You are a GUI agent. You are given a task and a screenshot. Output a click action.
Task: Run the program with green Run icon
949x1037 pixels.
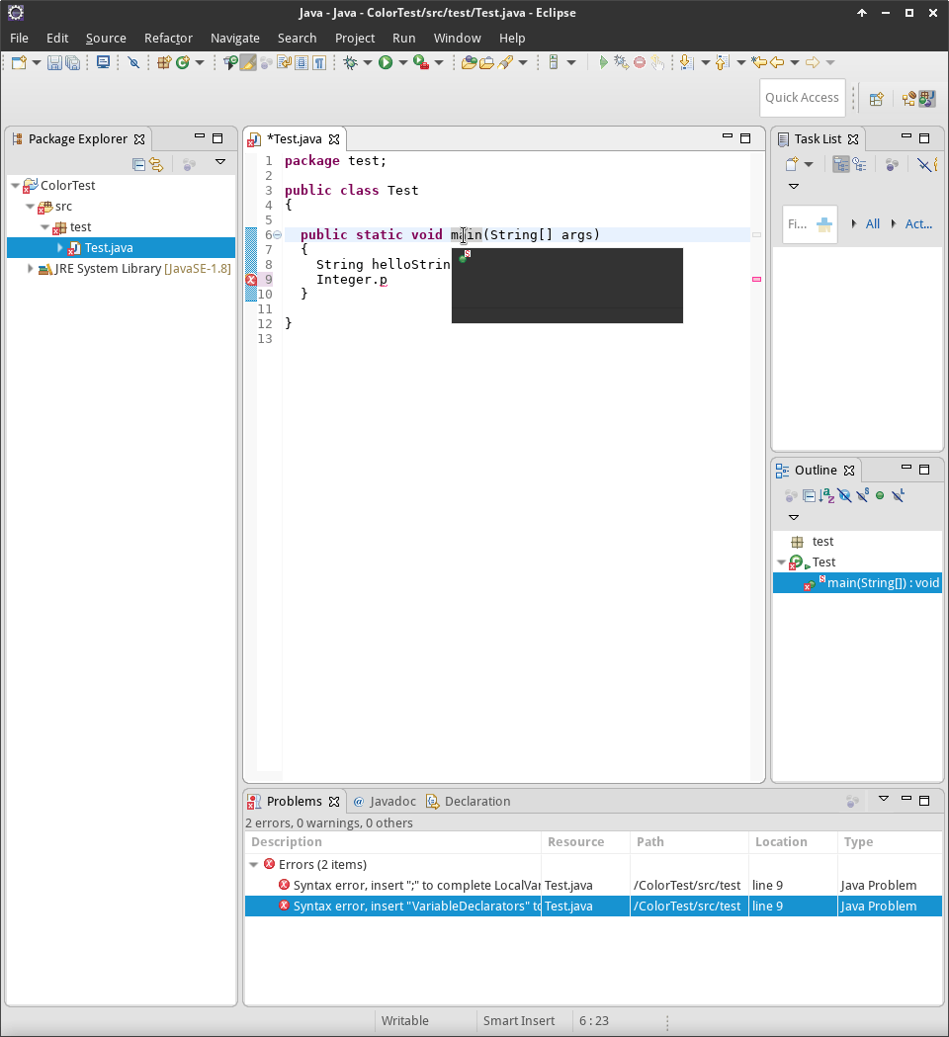[x=386, y=63]
